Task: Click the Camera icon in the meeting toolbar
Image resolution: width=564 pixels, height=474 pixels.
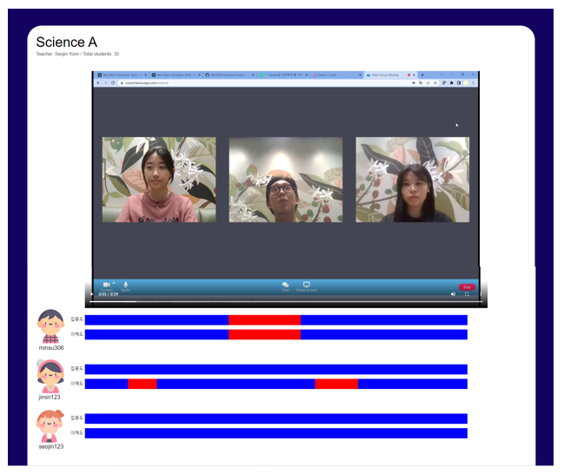Action: 107,285
